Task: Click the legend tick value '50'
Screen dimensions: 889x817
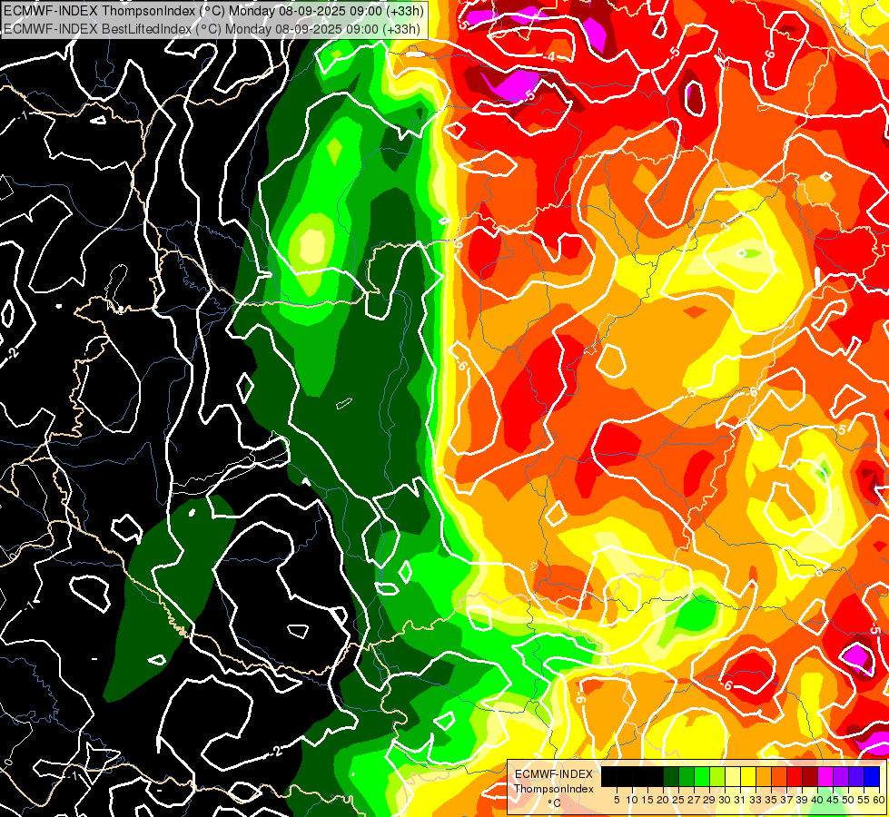Action: tap(848, 800)
